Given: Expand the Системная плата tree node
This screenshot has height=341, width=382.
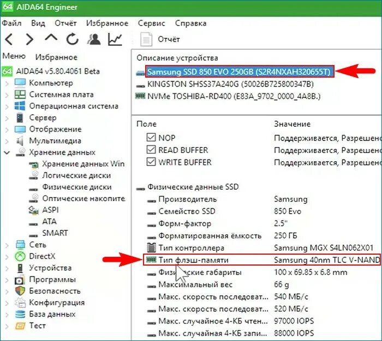Looking at the screenshot, I should (x=7, y=95).
